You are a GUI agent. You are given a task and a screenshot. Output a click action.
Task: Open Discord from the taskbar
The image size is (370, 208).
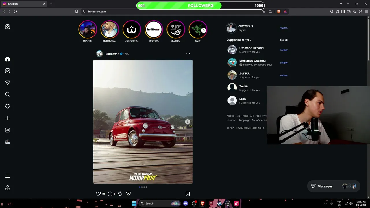[186, 203]
